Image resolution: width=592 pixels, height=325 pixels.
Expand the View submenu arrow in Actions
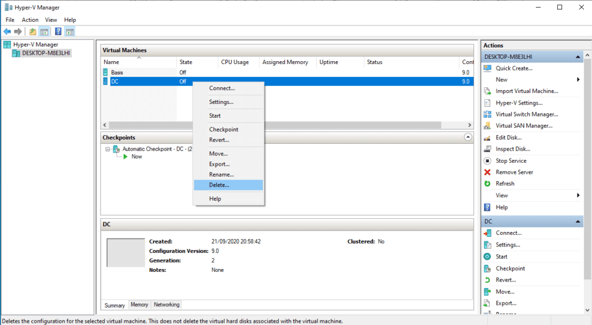pos(578,195)
